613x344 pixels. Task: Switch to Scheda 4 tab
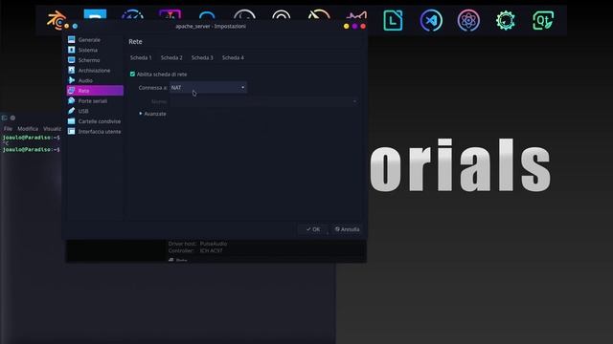(x=233, y=57)
